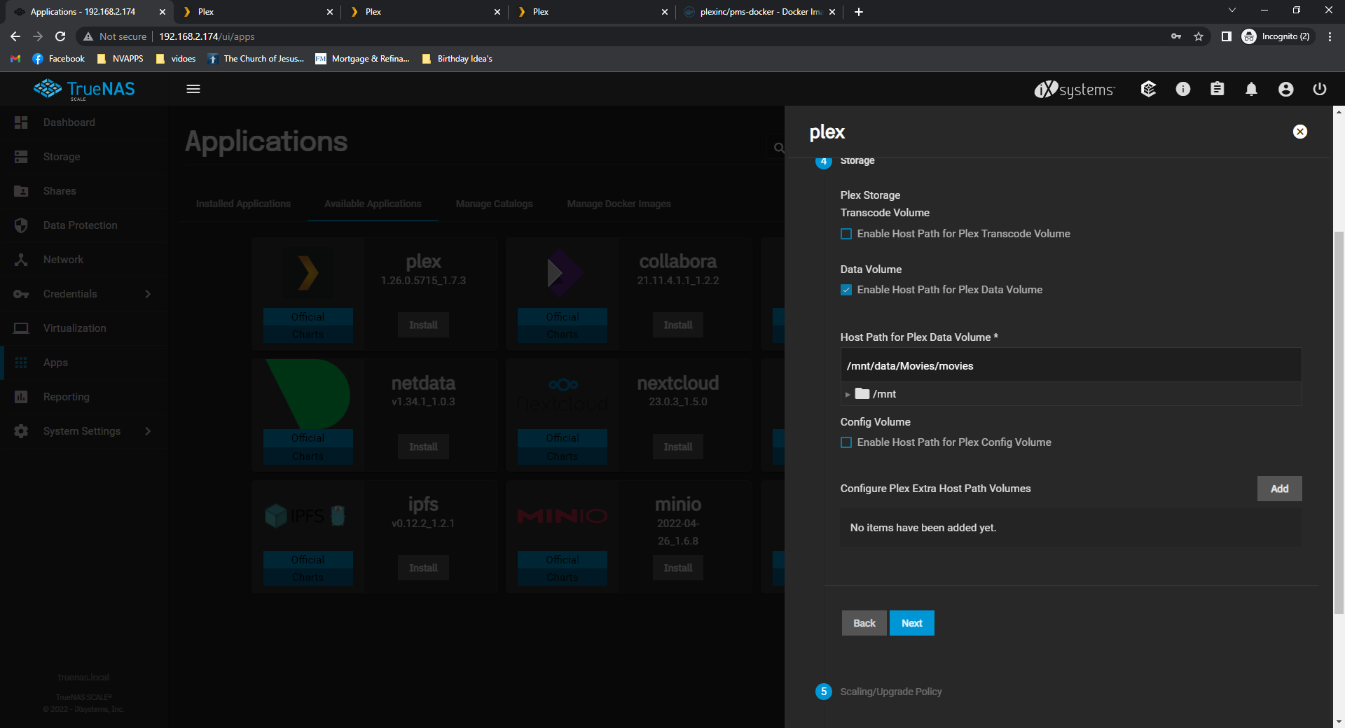Expand the Credentials submenu chevron
Image resolution: width=1345 pixels, height=728 pixels.
click(x=148, y=294)
